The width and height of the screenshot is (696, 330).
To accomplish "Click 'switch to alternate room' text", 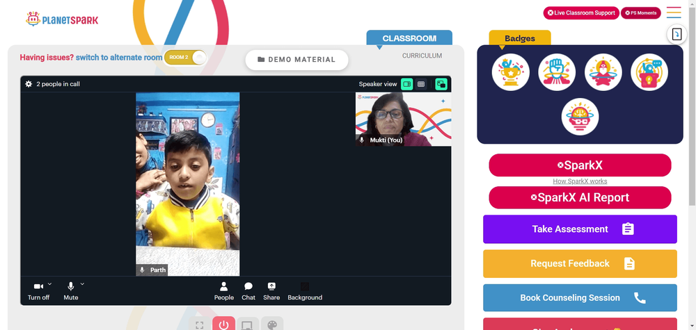I will tap(119, 57).
